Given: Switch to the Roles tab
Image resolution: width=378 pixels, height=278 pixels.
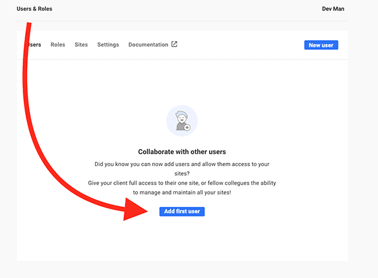Looking at the screenshot, I should pyautogui.click(x=58, y=45).
